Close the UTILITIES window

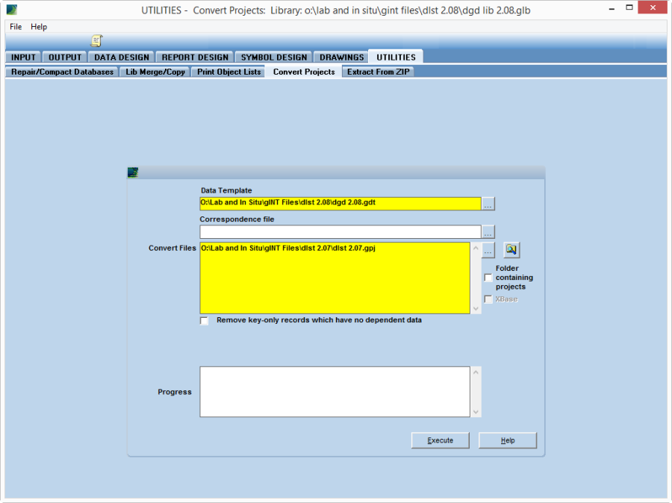(653, 7)
